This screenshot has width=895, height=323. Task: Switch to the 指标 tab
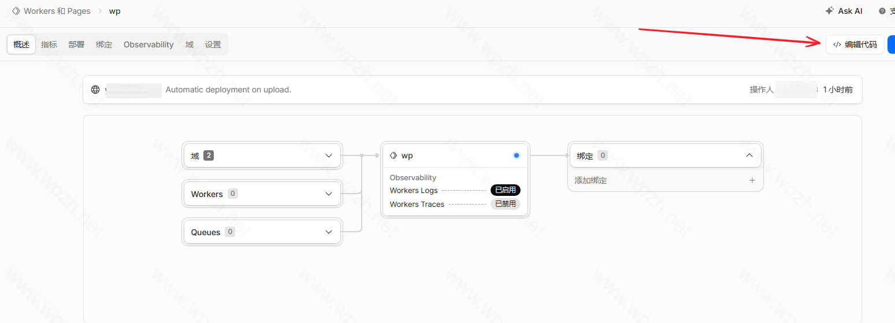point(49,44)
